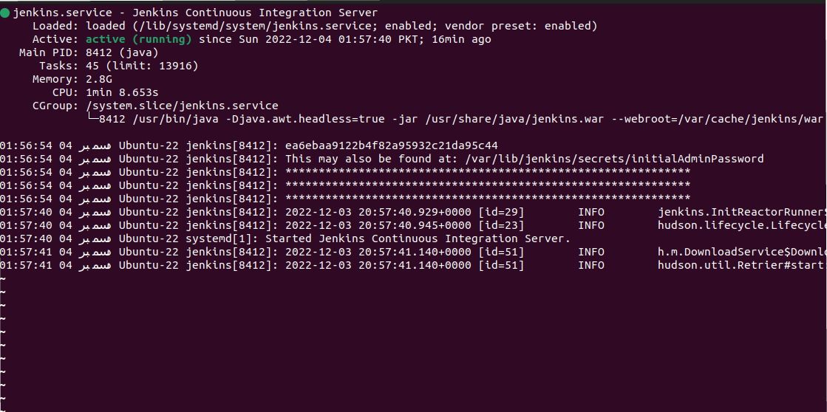The image size is (827, 412).
Task: Click the "active (running)" status text
Action: [x=138, y=39]
